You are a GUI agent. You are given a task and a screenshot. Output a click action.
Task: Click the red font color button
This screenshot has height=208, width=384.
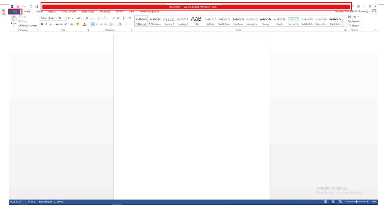[x=84, y=24]
